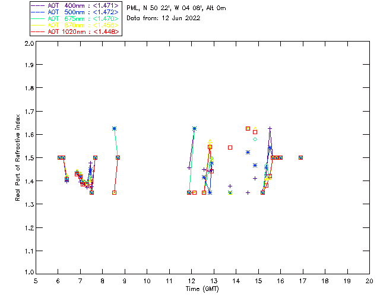This screenshot has width=380, height=304.
Task: Click the x-axis tick label 14
Action: click(x=236, y=281)
